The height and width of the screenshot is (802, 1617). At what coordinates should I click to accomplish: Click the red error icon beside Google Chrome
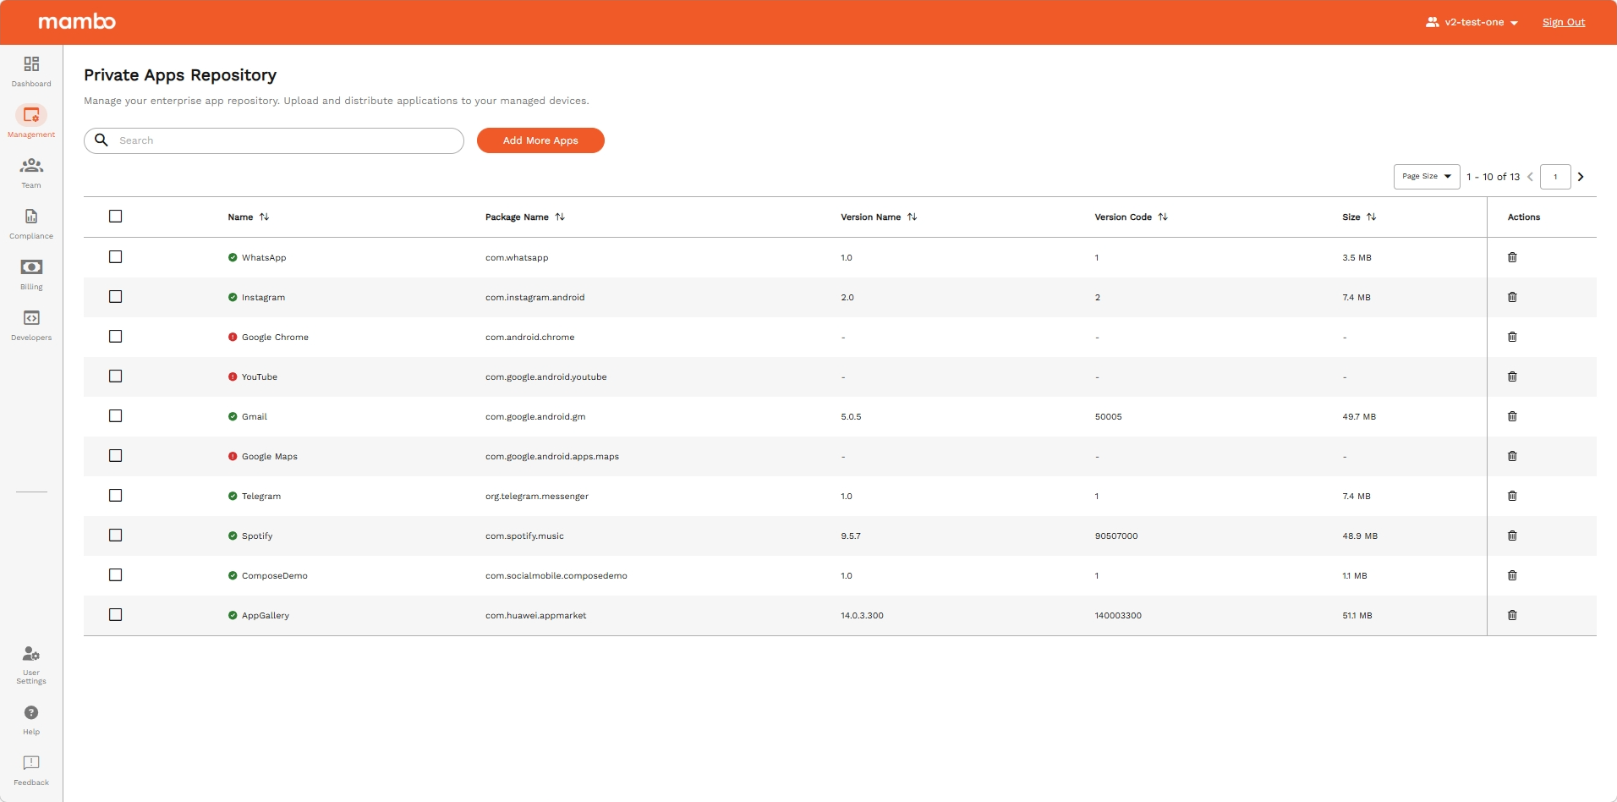(x=233, y=337)
